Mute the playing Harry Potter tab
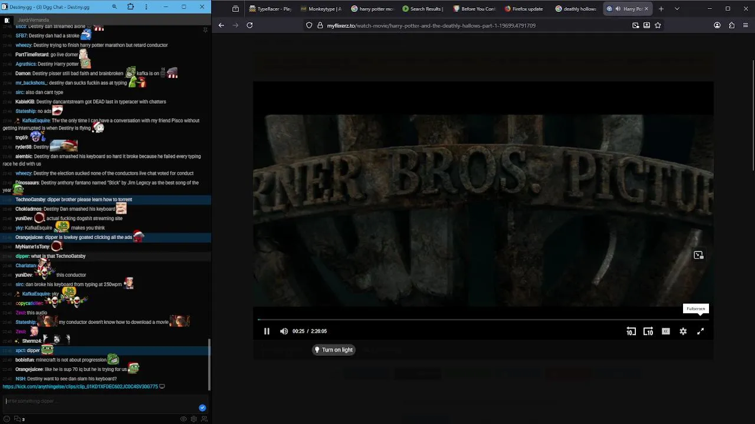The image size is (755, 424). coord(618,9)
